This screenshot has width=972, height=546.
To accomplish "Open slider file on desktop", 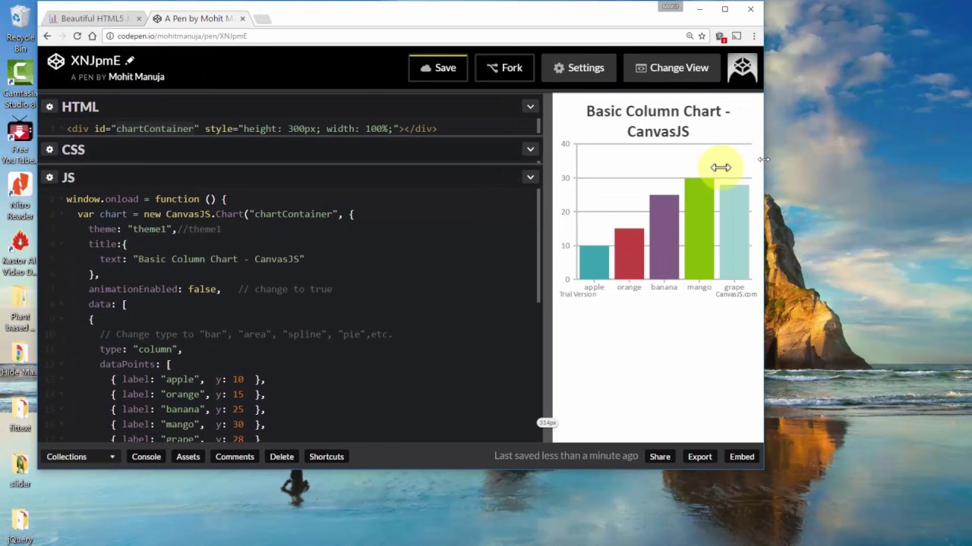I will [x=20, y=469].
